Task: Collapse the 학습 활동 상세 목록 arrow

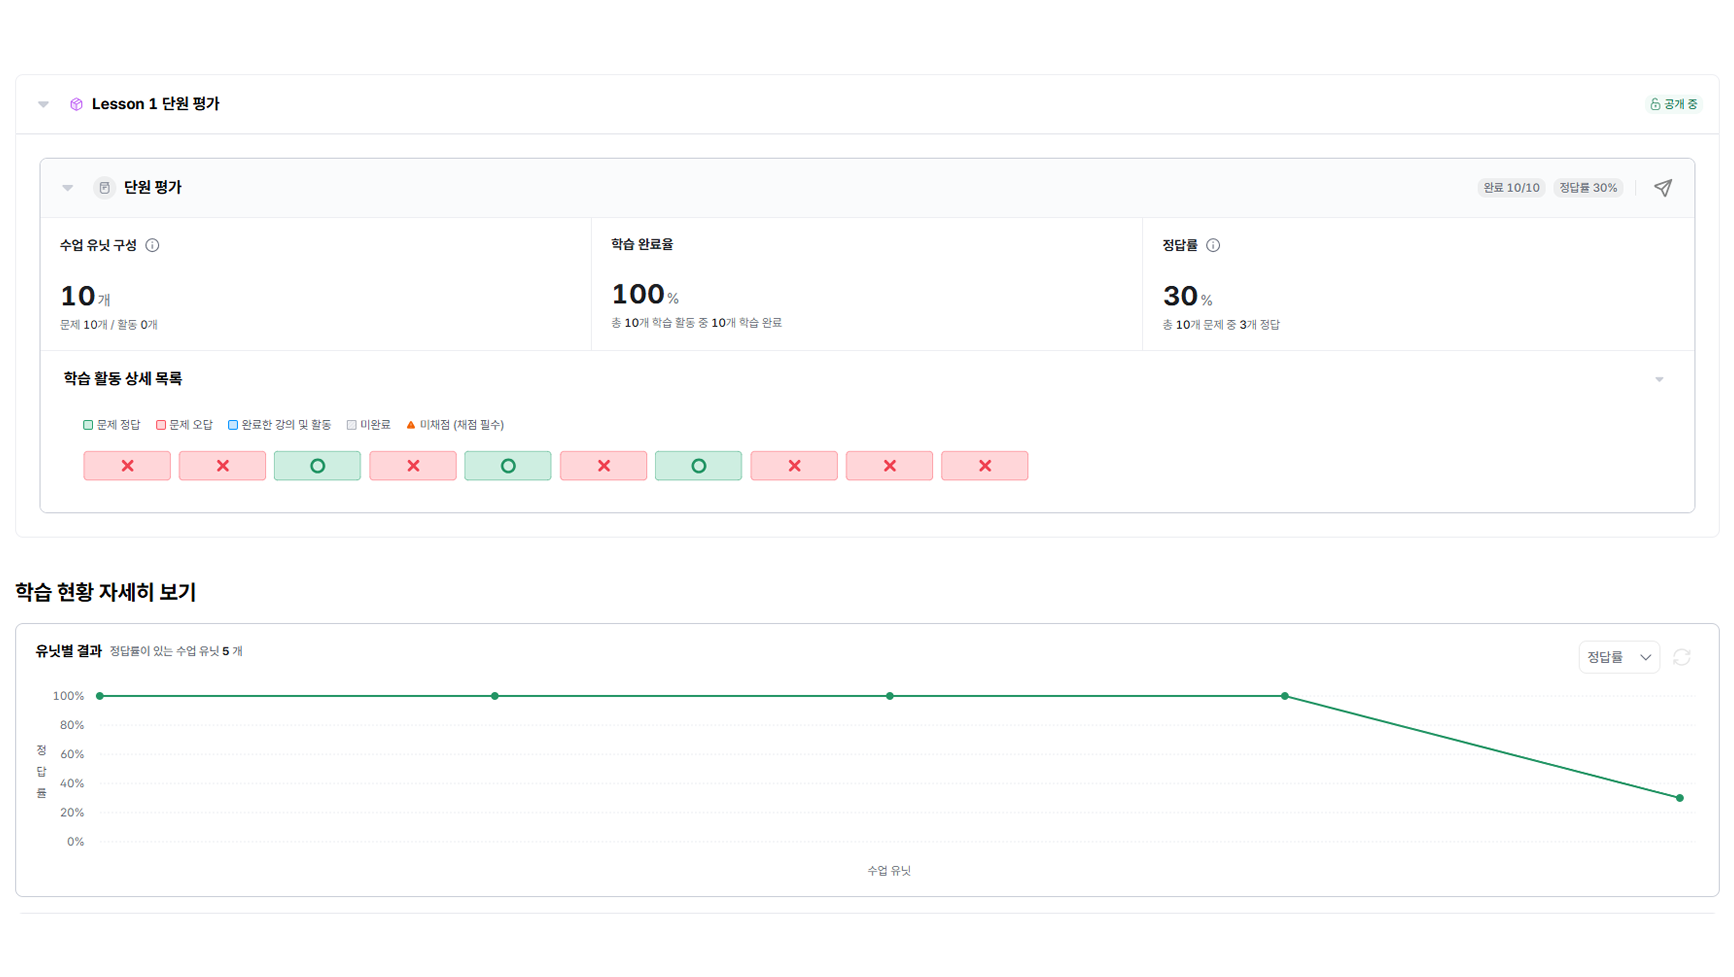Action: tap(1659, 379)
